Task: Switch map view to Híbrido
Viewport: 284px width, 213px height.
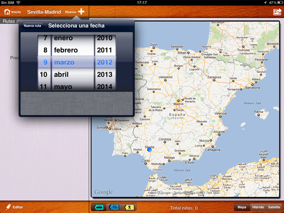Action: tap(258, 207)
